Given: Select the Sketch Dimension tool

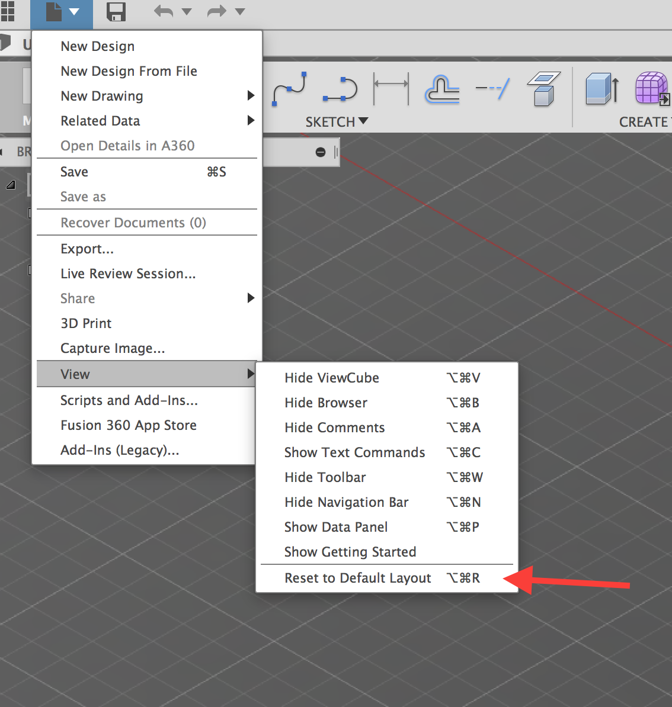Looking at the screenshot, I should [391, 89].
